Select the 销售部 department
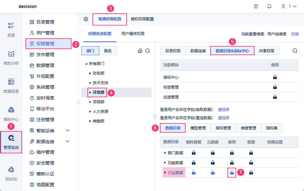This screenshot has height=191, width=304. coord(99,121)
